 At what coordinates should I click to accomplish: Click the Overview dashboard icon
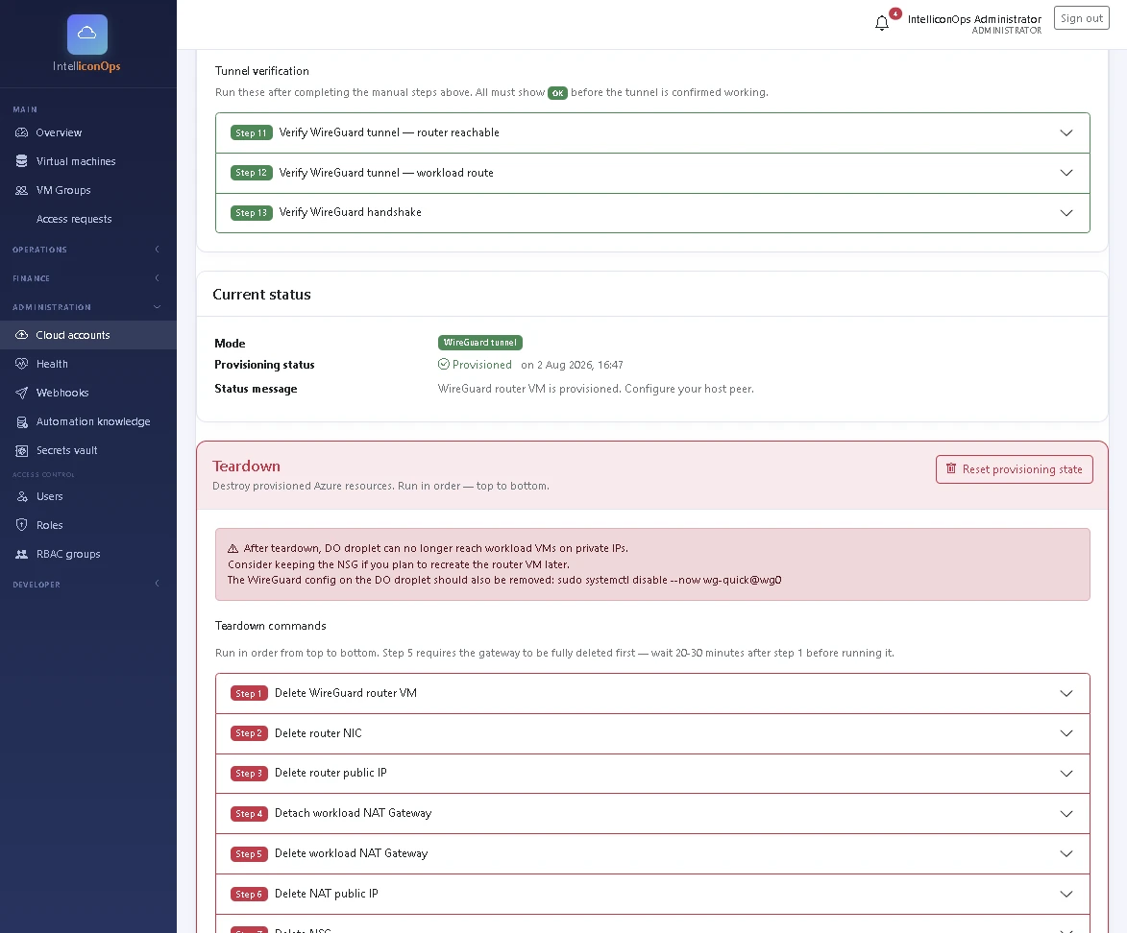pyautogui.click(x=21, y=132)
